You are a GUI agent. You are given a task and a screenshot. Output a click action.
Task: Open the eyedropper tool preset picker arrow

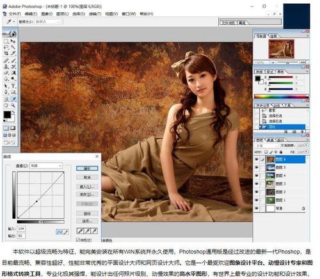(x=14, y=22)
